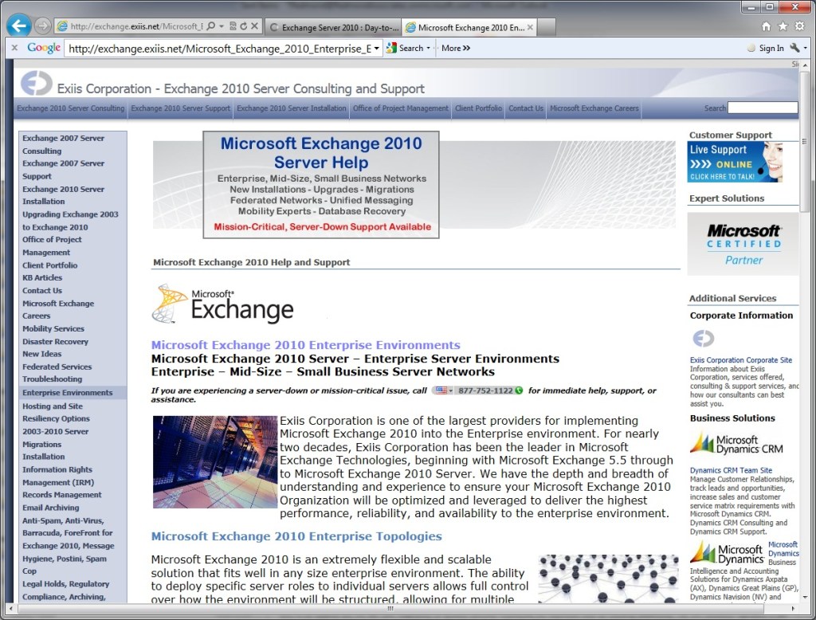Click the site Search input field

(762, 108)
